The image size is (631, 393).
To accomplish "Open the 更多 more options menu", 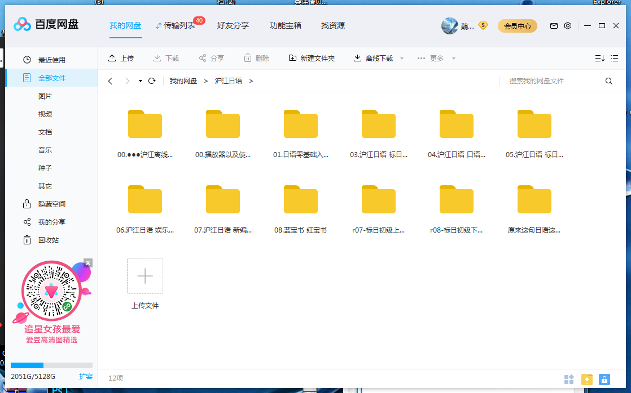I will pos(430,58).
